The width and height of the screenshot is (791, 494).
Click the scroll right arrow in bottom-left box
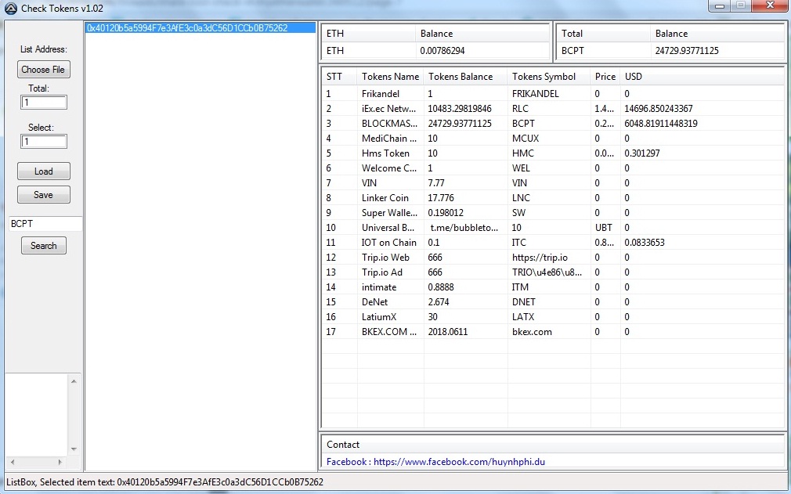click(60, 462)
